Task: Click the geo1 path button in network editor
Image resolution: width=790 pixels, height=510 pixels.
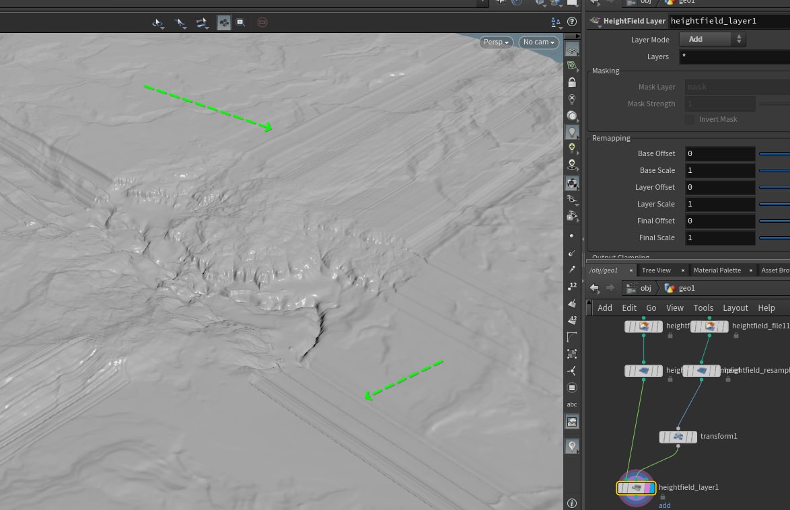Action: click(680, 288)
